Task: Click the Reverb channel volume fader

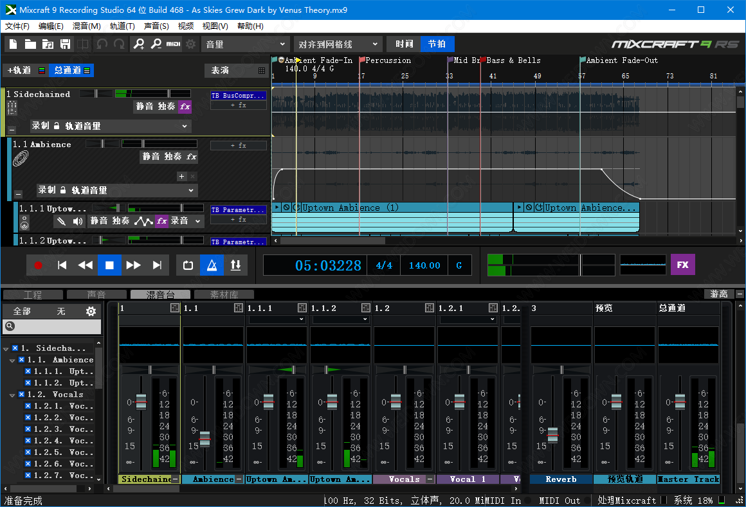Action: coord(552,434)
